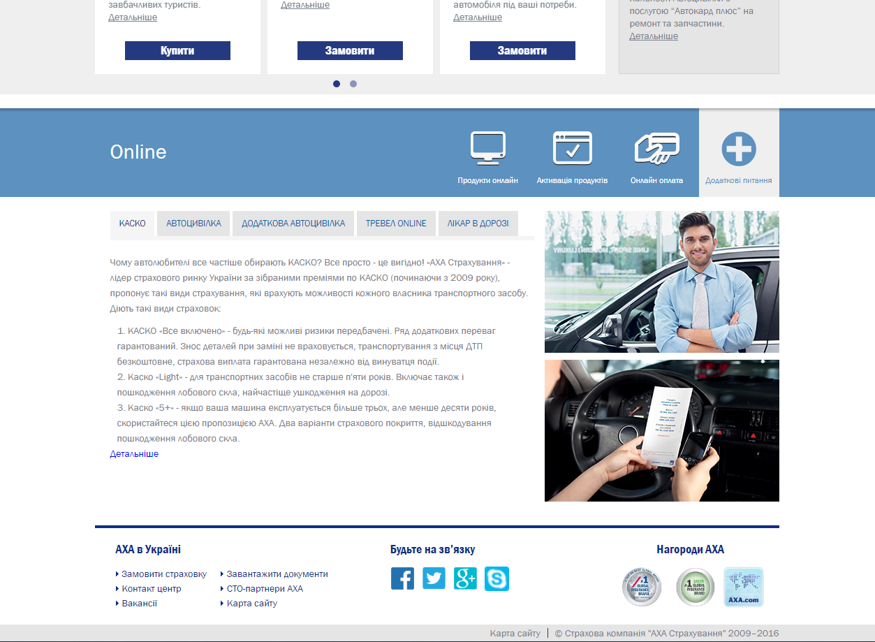Open Детальніше link in the Автокард плюс card
The width and height of the screenshot is (875, 642).
pos(654,36)
